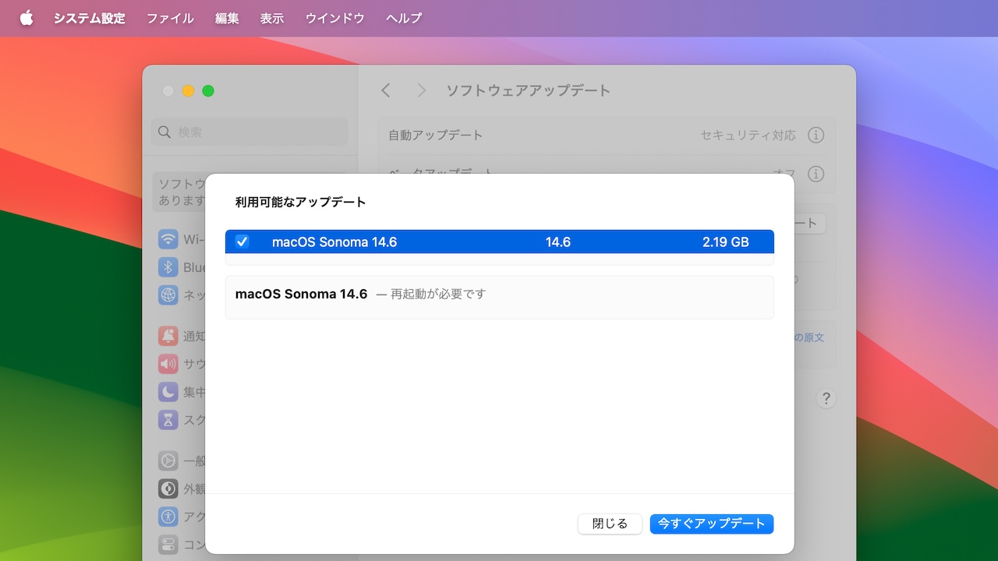
Task: Click the 自動アップデート label
Action: point(436,135)
